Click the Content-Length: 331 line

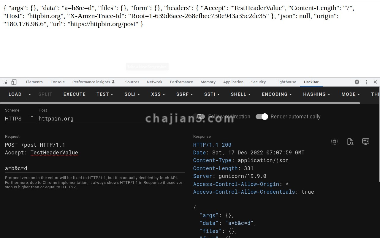point(223,168)
